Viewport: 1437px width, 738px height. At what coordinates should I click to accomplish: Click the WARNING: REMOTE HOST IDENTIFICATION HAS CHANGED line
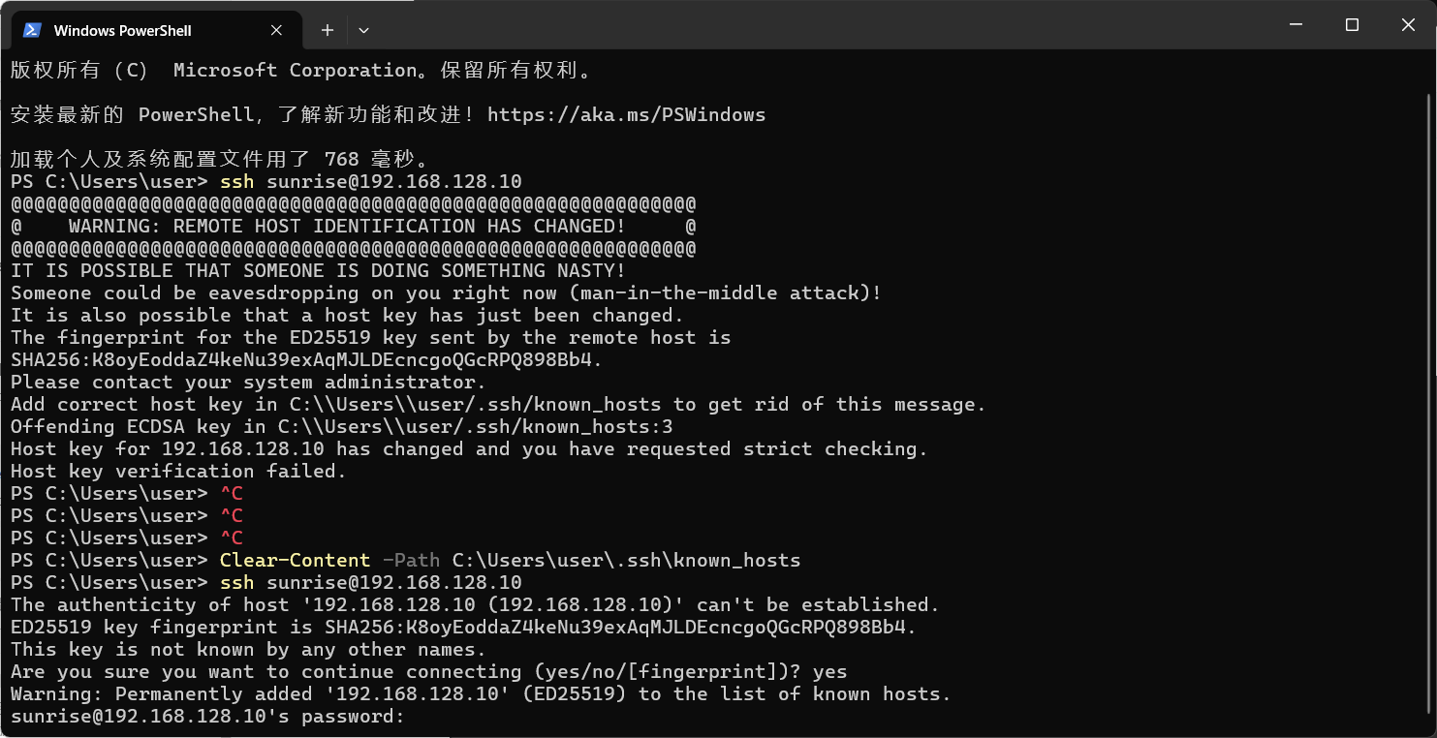click(x=347, y=227)
